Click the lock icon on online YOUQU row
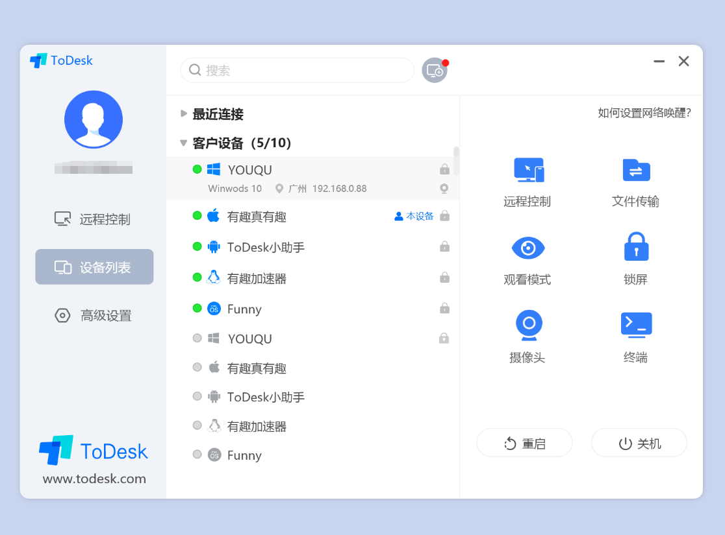 pyautogui.click(x=444, y=169)
